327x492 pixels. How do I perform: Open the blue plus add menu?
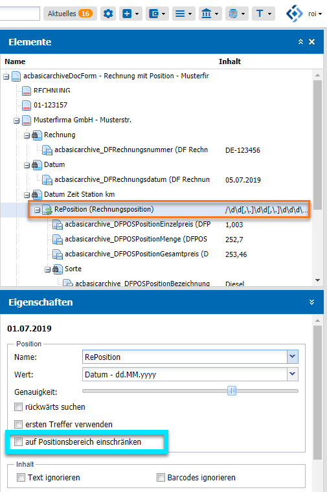(131, 14)
